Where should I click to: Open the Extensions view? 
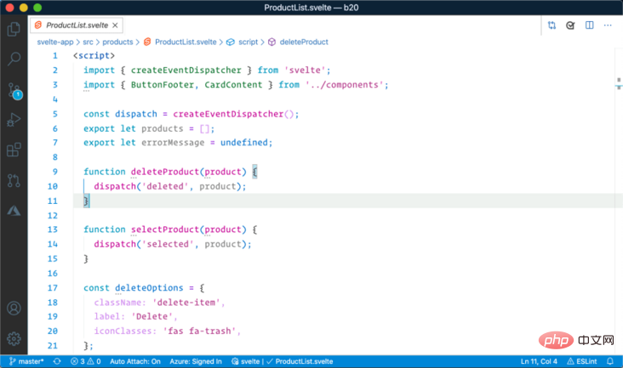point(14,150)
